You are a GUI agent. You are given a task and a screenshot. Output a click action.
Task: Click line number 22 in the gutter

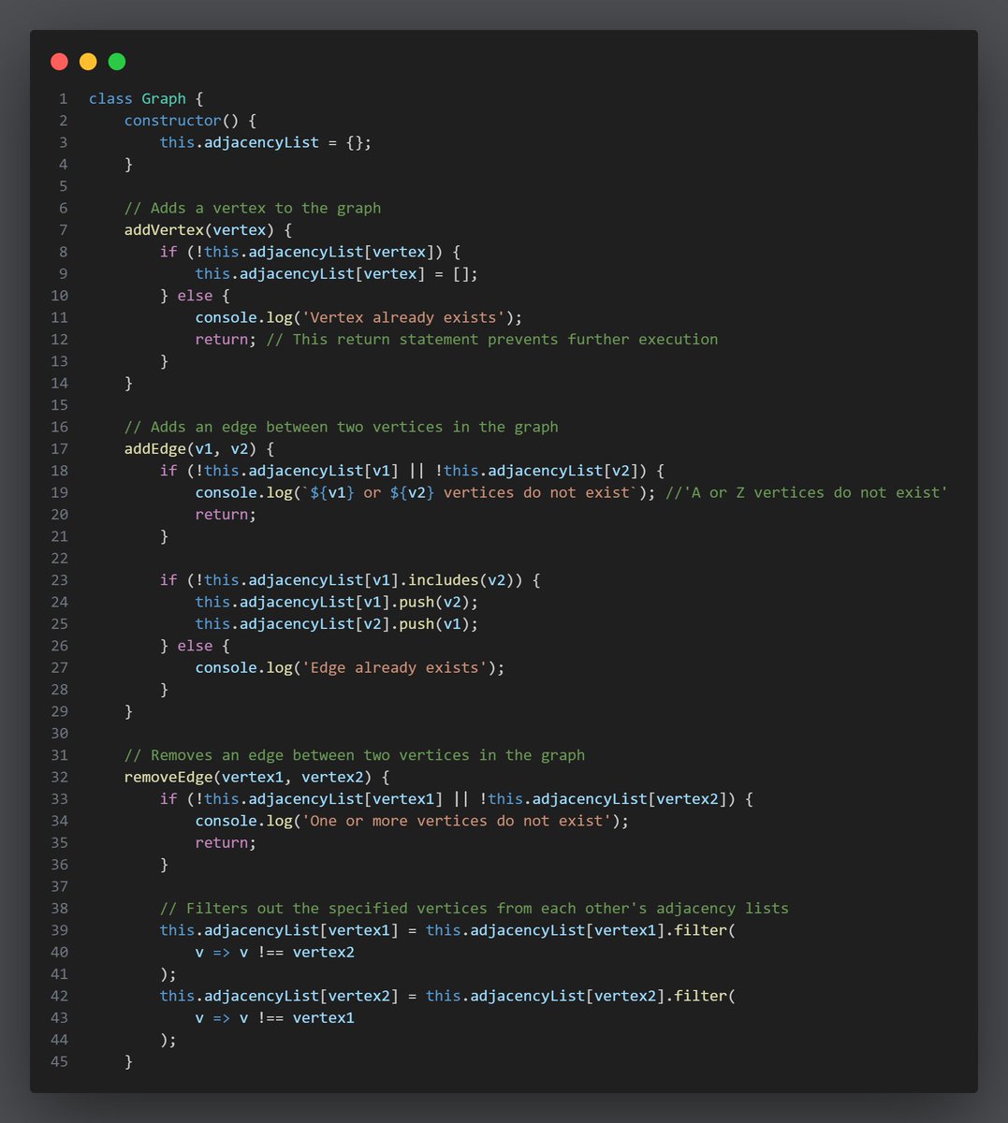coord(59,558)
